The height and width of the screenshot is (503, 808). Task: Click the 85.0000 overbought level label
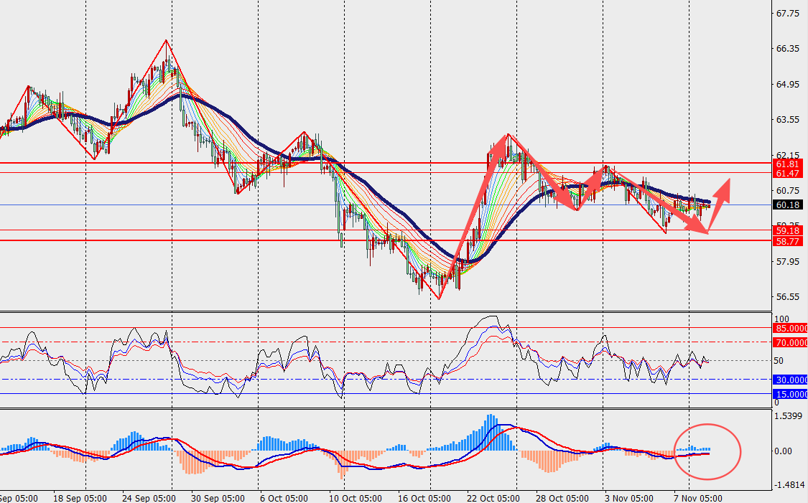(790, 328)
